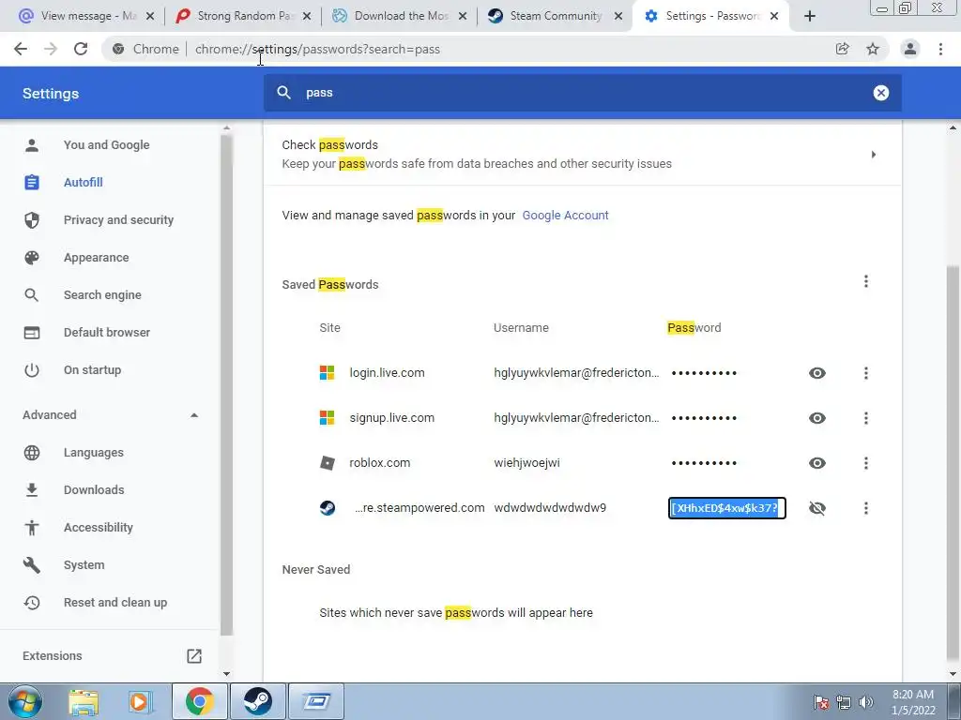Viewport: 961px width, 720px height.
Task: Open System settings
Action: coord(84,565)
